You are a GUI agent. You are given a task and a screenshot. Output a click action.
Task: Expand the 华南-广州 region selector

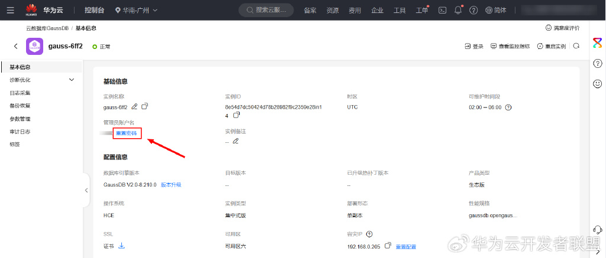[137, 11]
